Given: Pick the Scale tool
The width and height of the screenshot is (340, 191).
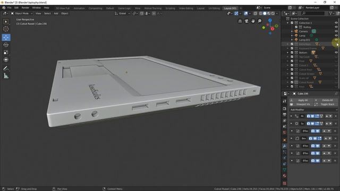Looking at the screenshot, I should [6, 52].
